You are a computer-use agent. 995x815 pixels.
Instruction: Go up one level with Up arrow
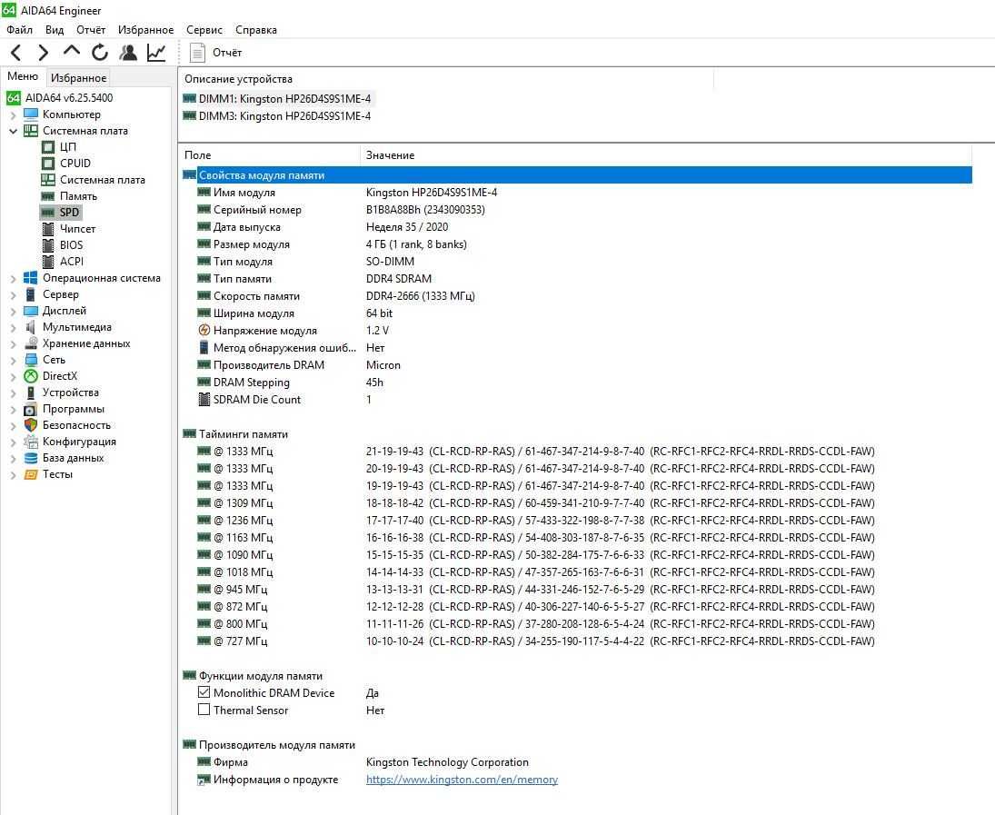[x=72, y=52]
